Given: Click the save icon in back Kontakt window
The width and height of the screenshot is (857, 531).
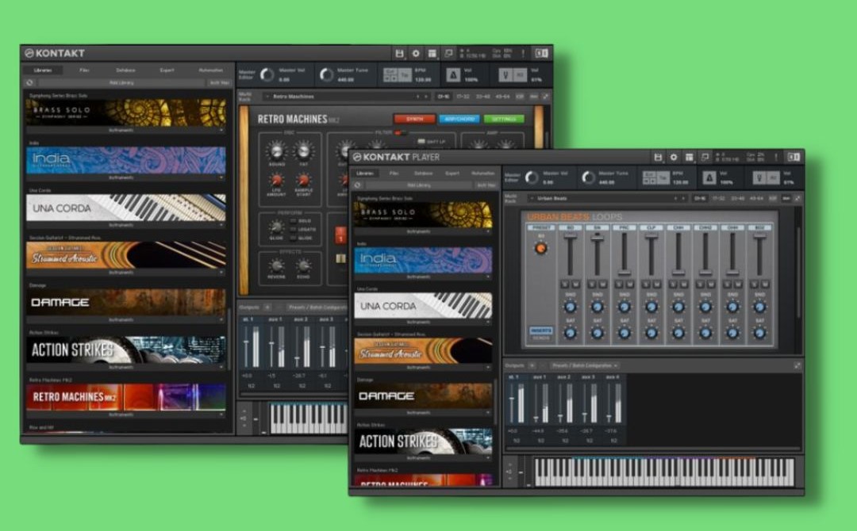Looking at the screenshot, I should click(x=400, y=53).
